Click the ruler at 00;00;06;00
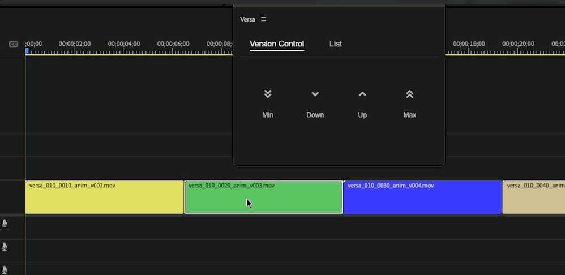This screenshot has width=565, height=275. 173,44
